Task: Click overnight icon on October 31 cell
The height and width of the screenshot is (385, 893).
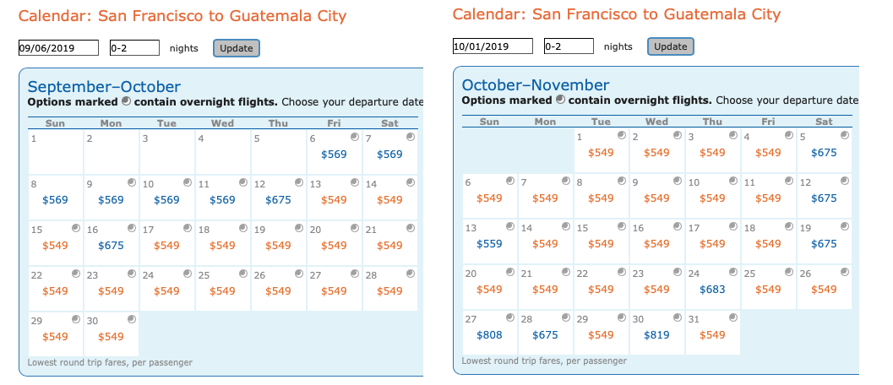Action: [733, 317]
